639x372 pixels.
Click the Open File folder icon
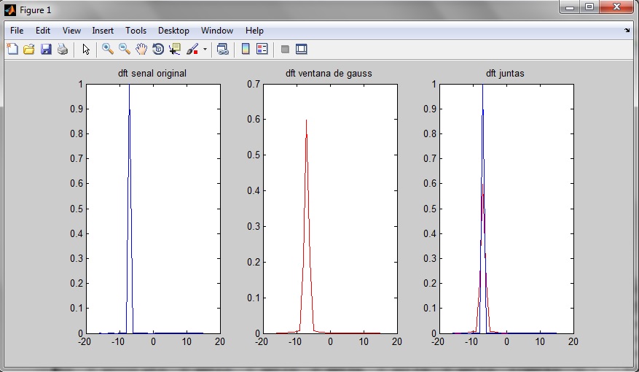click(x=29, y=50)
